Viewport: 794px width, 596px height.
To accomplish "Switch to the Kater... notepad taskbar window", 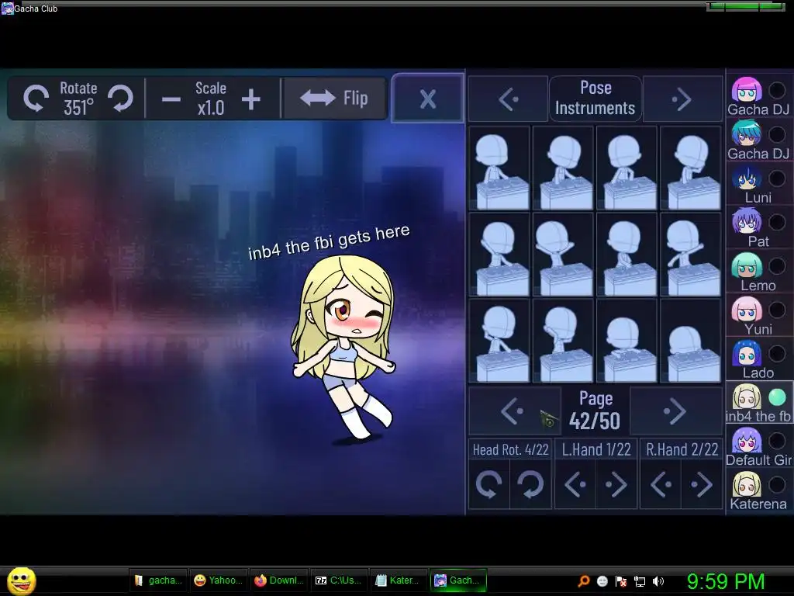I will tap(399, 580).
